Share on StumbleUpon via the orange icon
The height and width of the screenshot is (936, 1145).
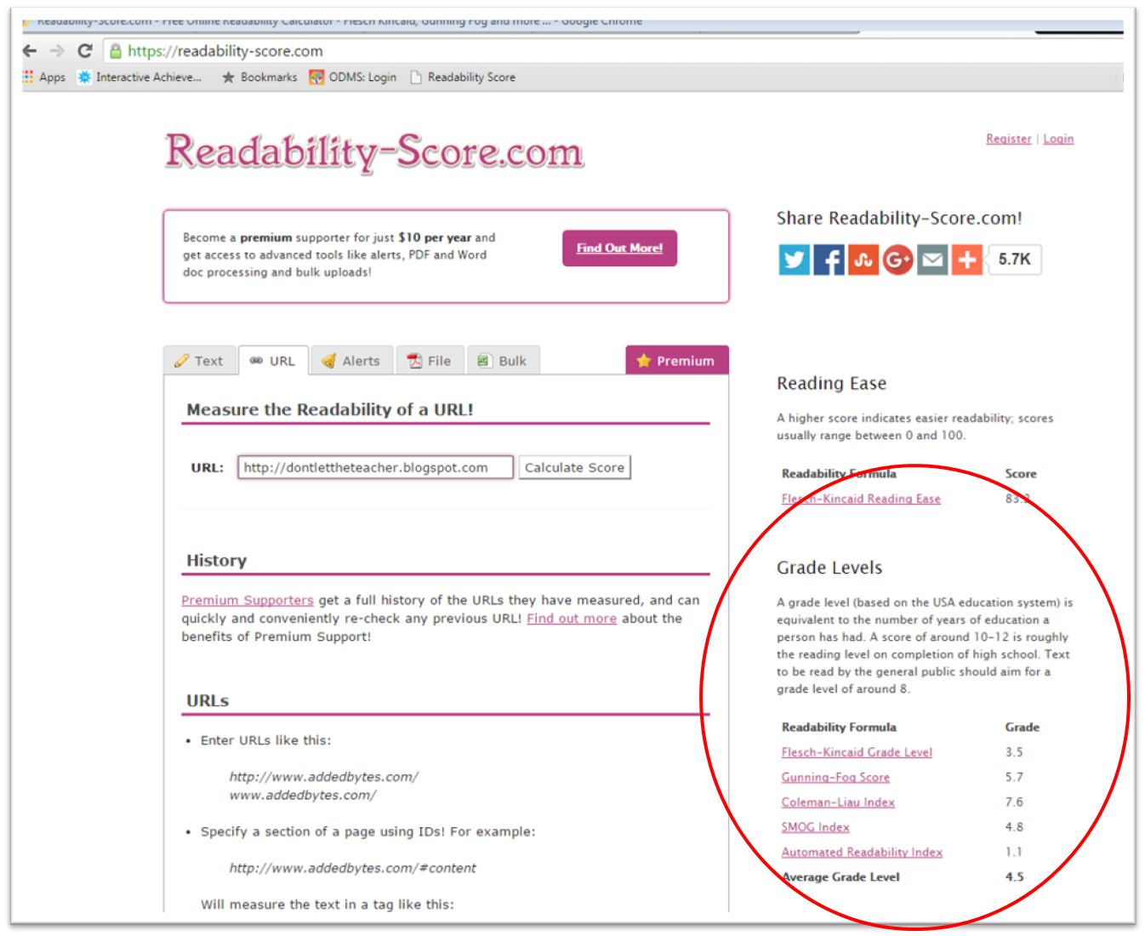[863, 260]
